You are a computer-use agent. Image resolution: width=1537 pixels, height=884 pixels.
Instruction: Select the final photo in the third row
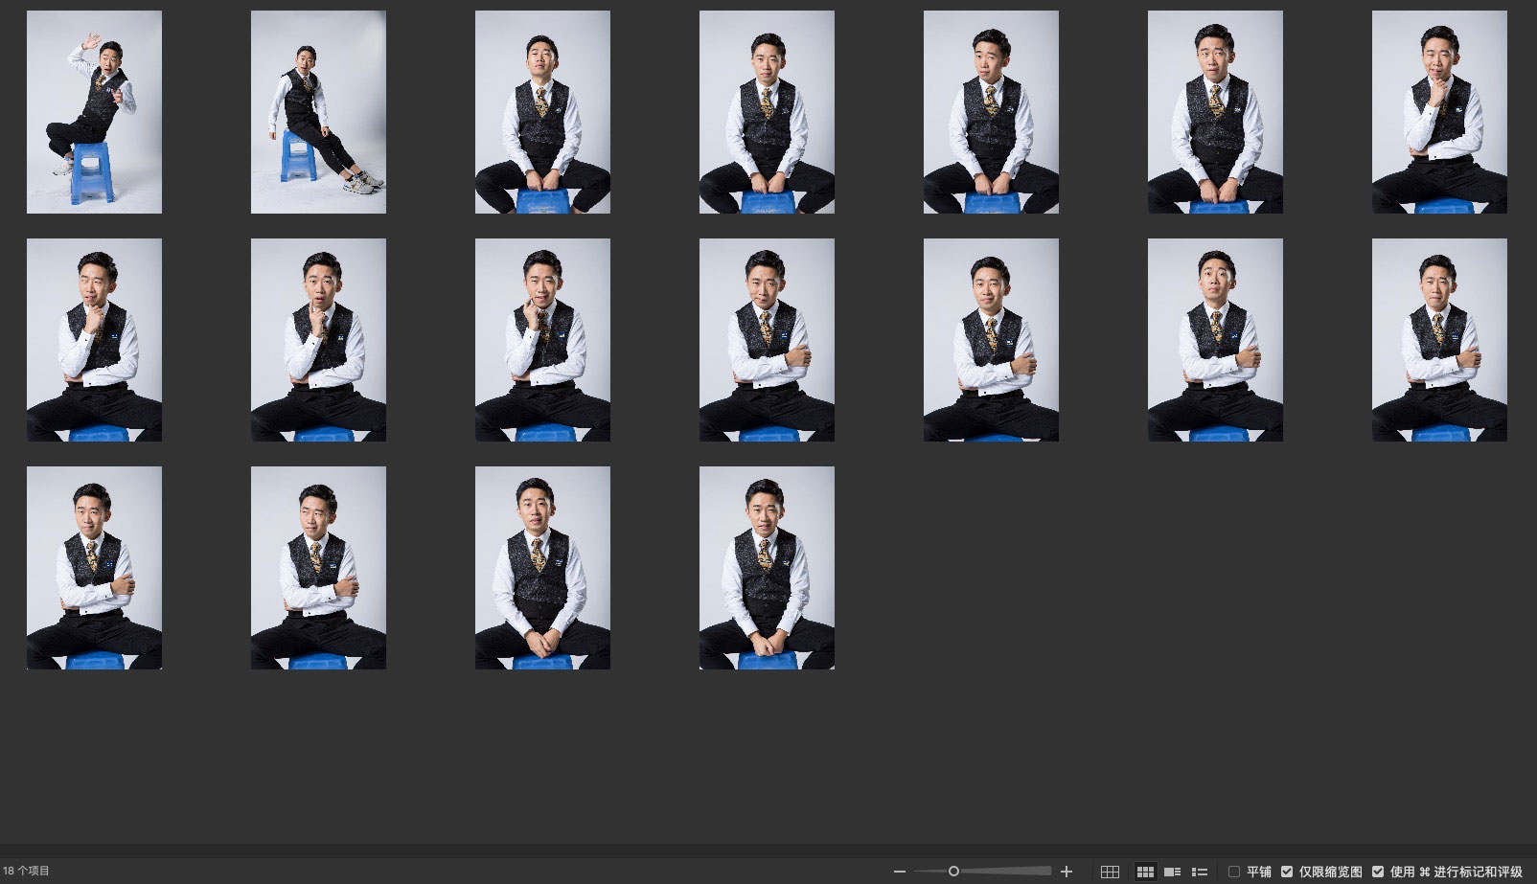tap(767, 568)
